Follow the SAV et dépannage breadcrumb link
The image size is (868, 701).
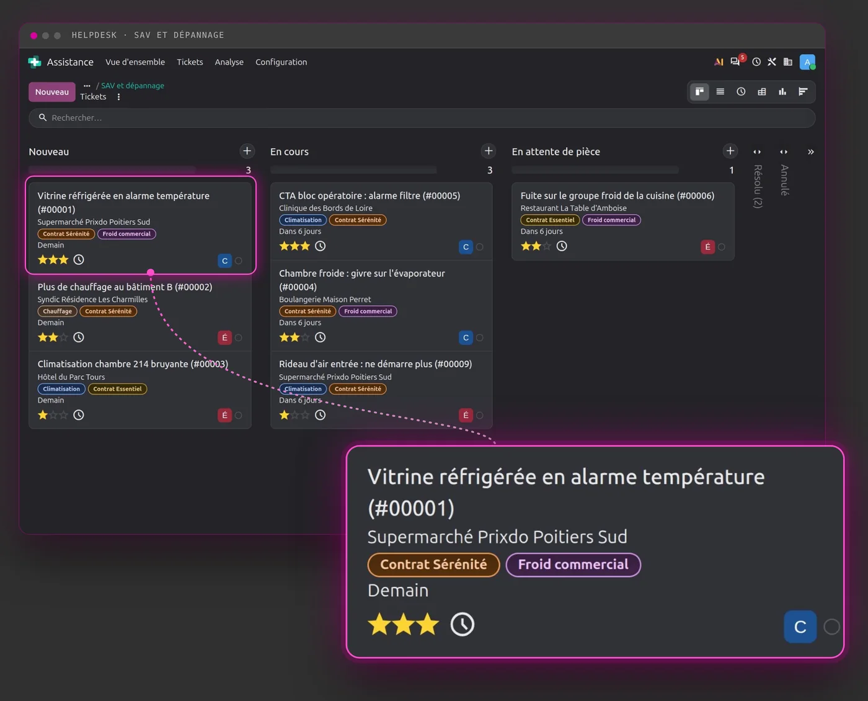[133, 86]
